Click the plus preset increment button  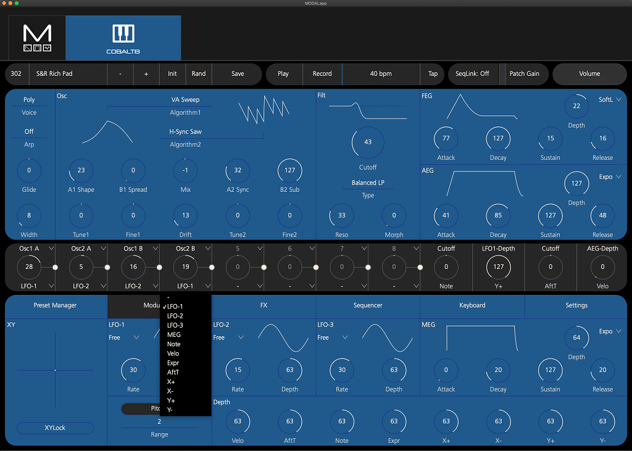(x=146, y=74)
